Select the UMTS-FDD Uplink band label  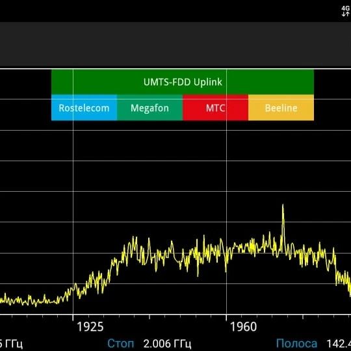183,82
